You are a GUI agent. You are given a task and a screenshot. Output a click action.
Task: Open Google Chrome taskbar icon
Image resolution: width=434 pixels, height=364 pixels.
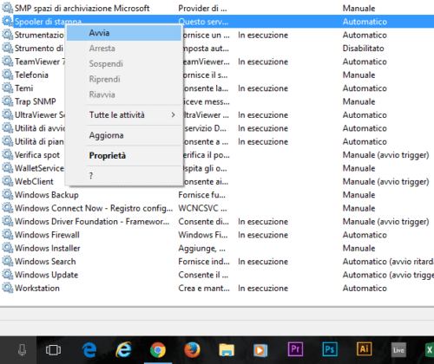click(x=158, y=350)
